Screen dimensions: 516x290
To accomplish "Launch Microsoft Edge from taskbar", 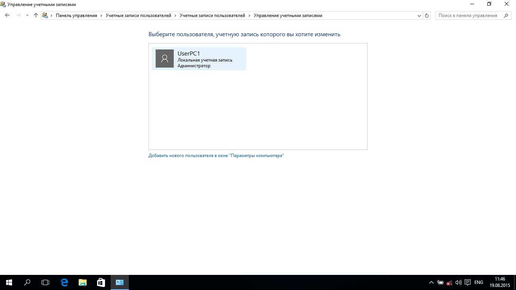I will (64, 282).
